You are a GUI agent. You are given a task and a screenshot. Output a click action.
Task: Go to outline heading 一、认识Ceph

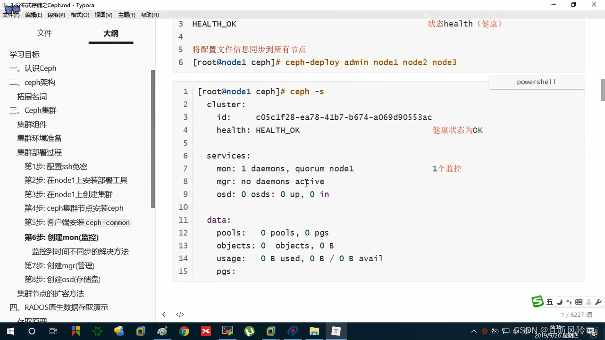[x=33, y=68]
